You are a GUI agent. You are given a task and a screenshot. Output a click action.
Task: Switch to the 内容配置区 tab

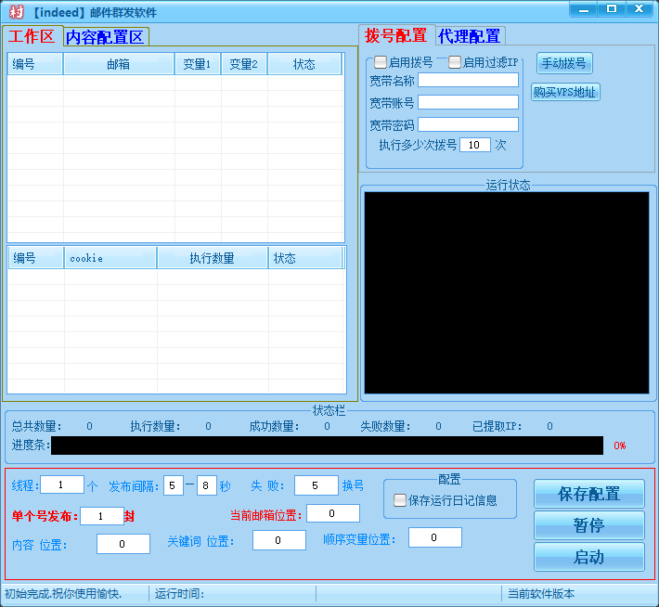click(x=106, y=37)
